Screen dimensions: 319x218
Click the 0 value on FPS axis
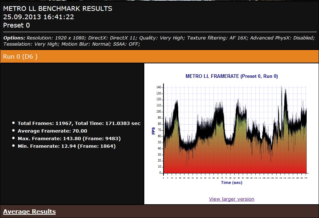tap(160, 173)
